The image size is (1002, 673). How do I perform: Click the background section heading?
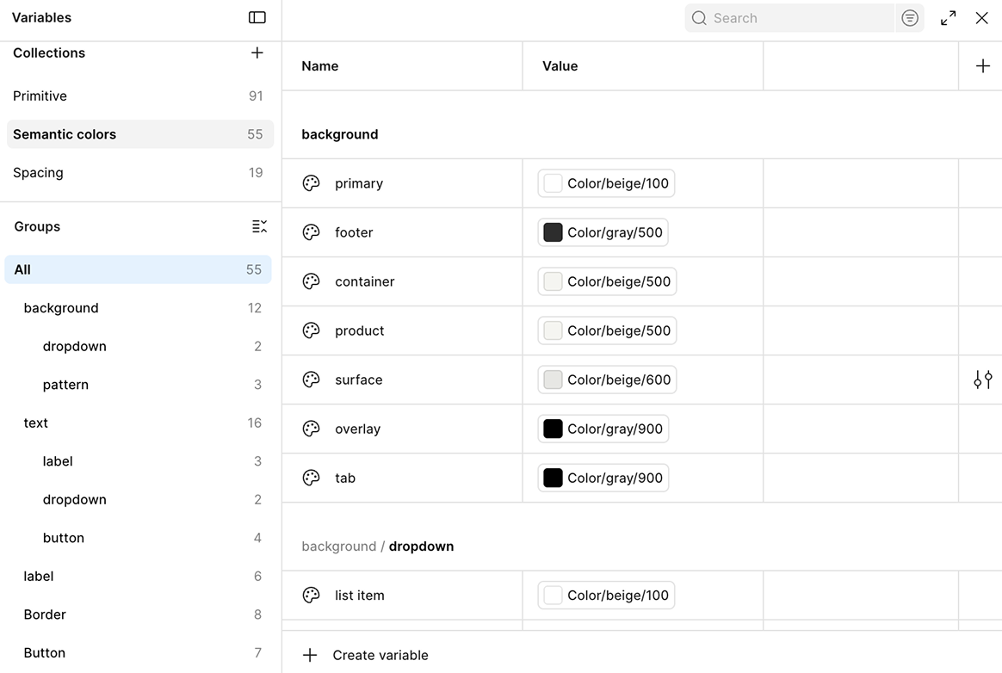click(x=340, y=134)
